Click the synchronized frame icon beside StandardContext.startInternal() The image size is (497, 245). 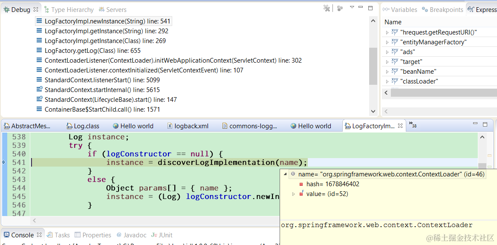(x=39, y=89)
